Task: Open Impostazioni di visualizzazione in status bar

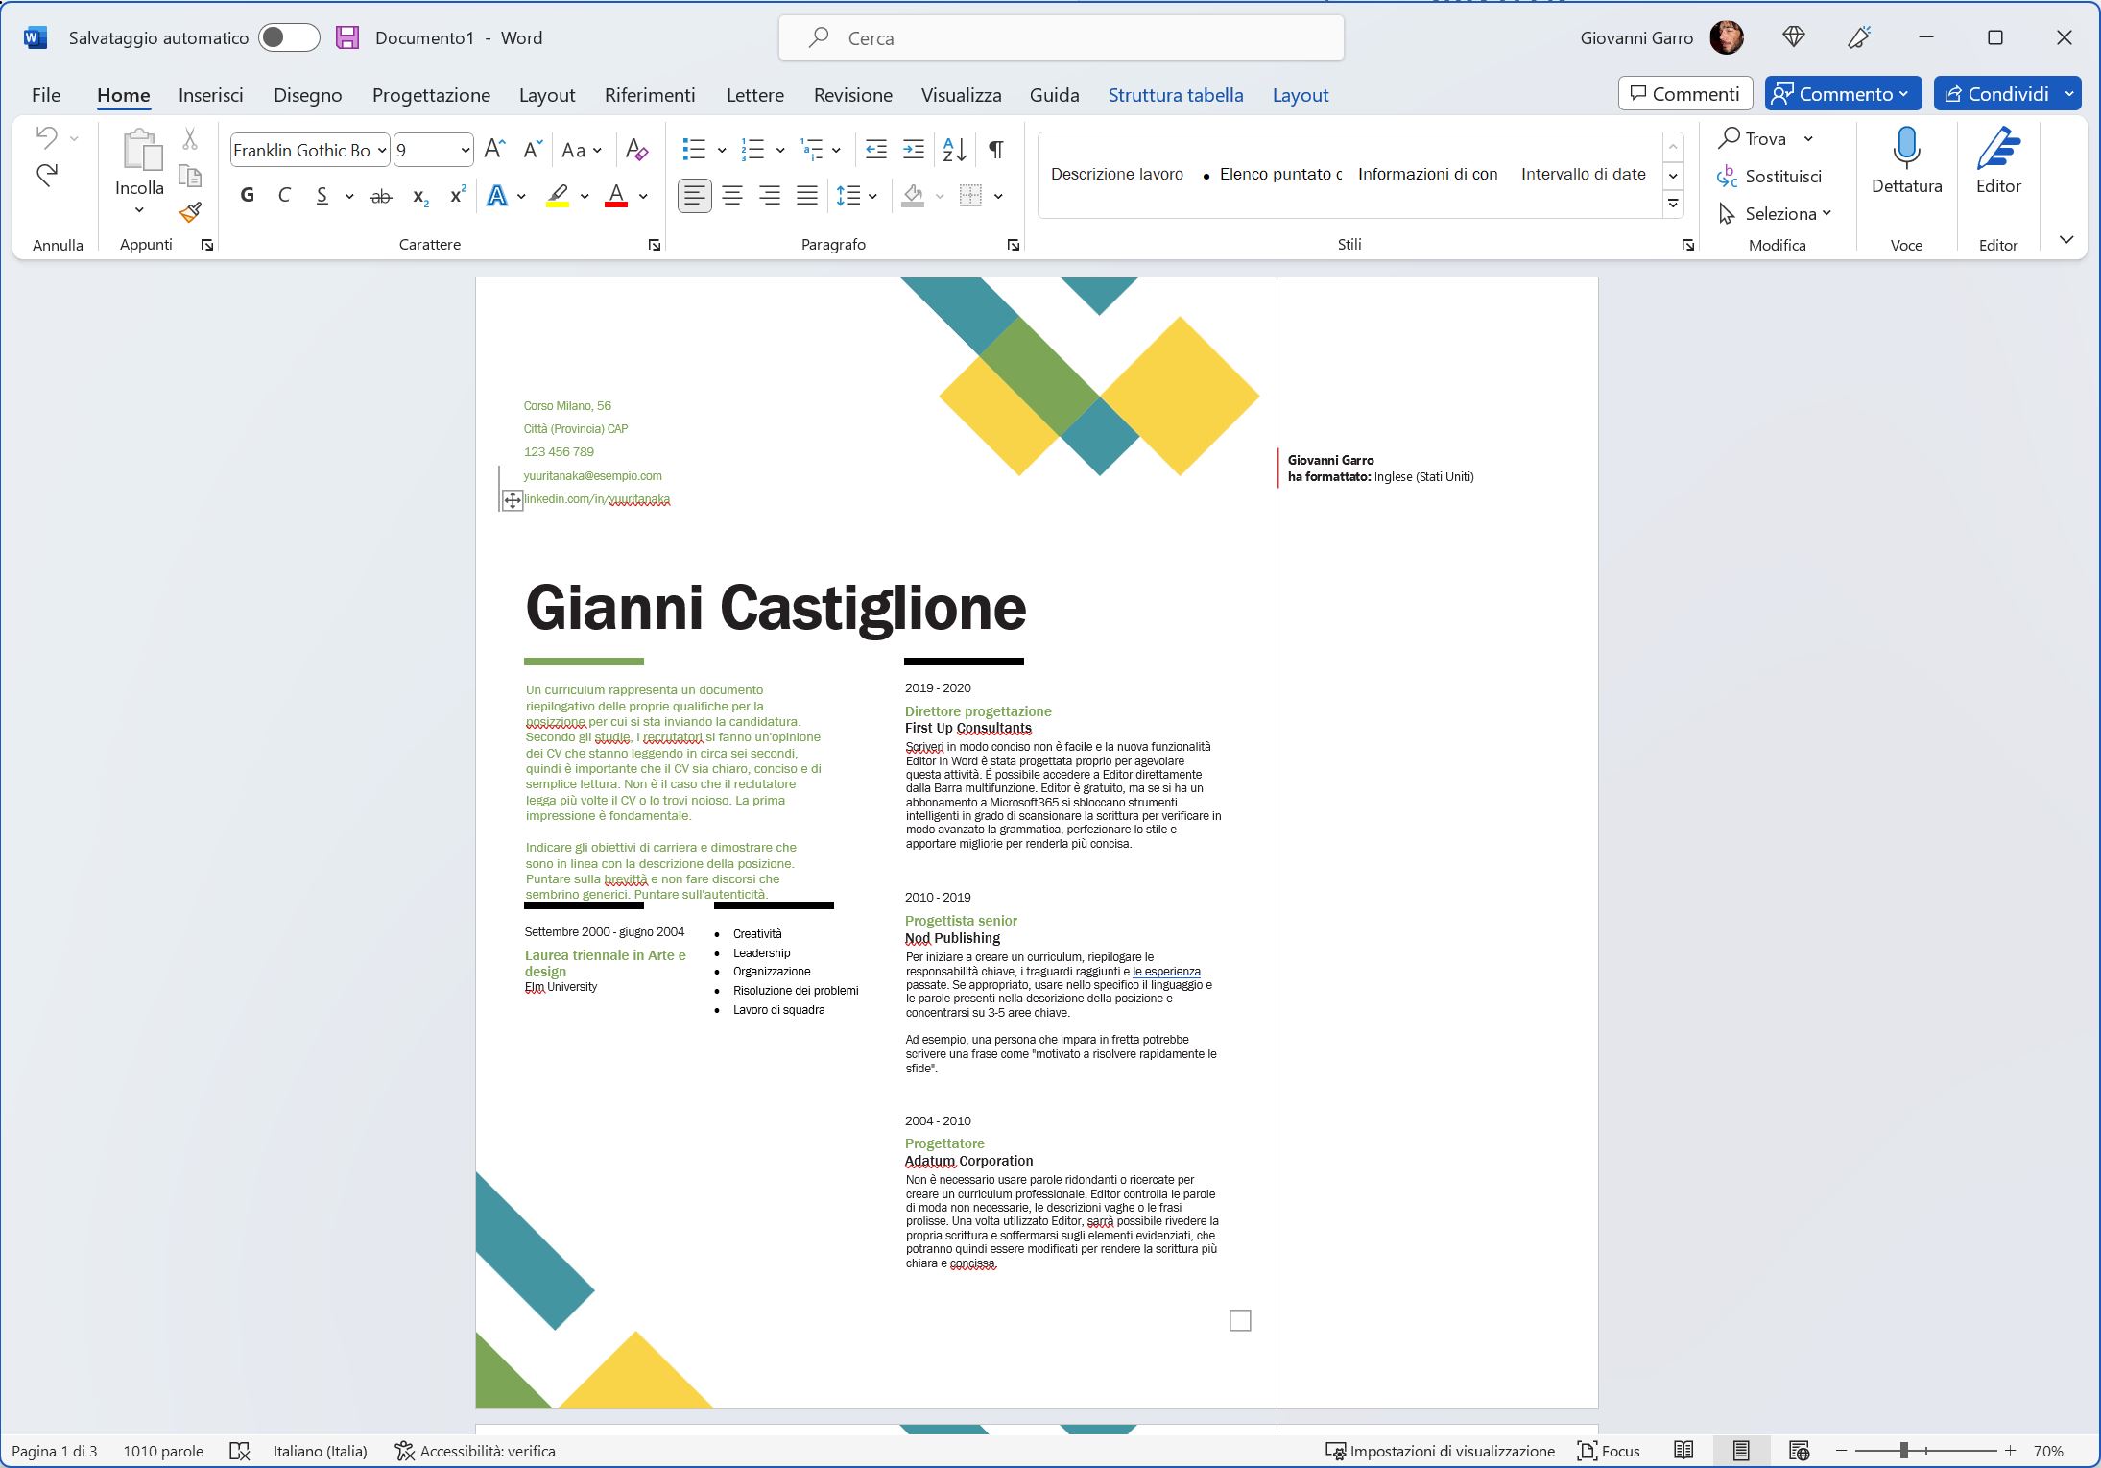Action: (x=1440, y=1451)
